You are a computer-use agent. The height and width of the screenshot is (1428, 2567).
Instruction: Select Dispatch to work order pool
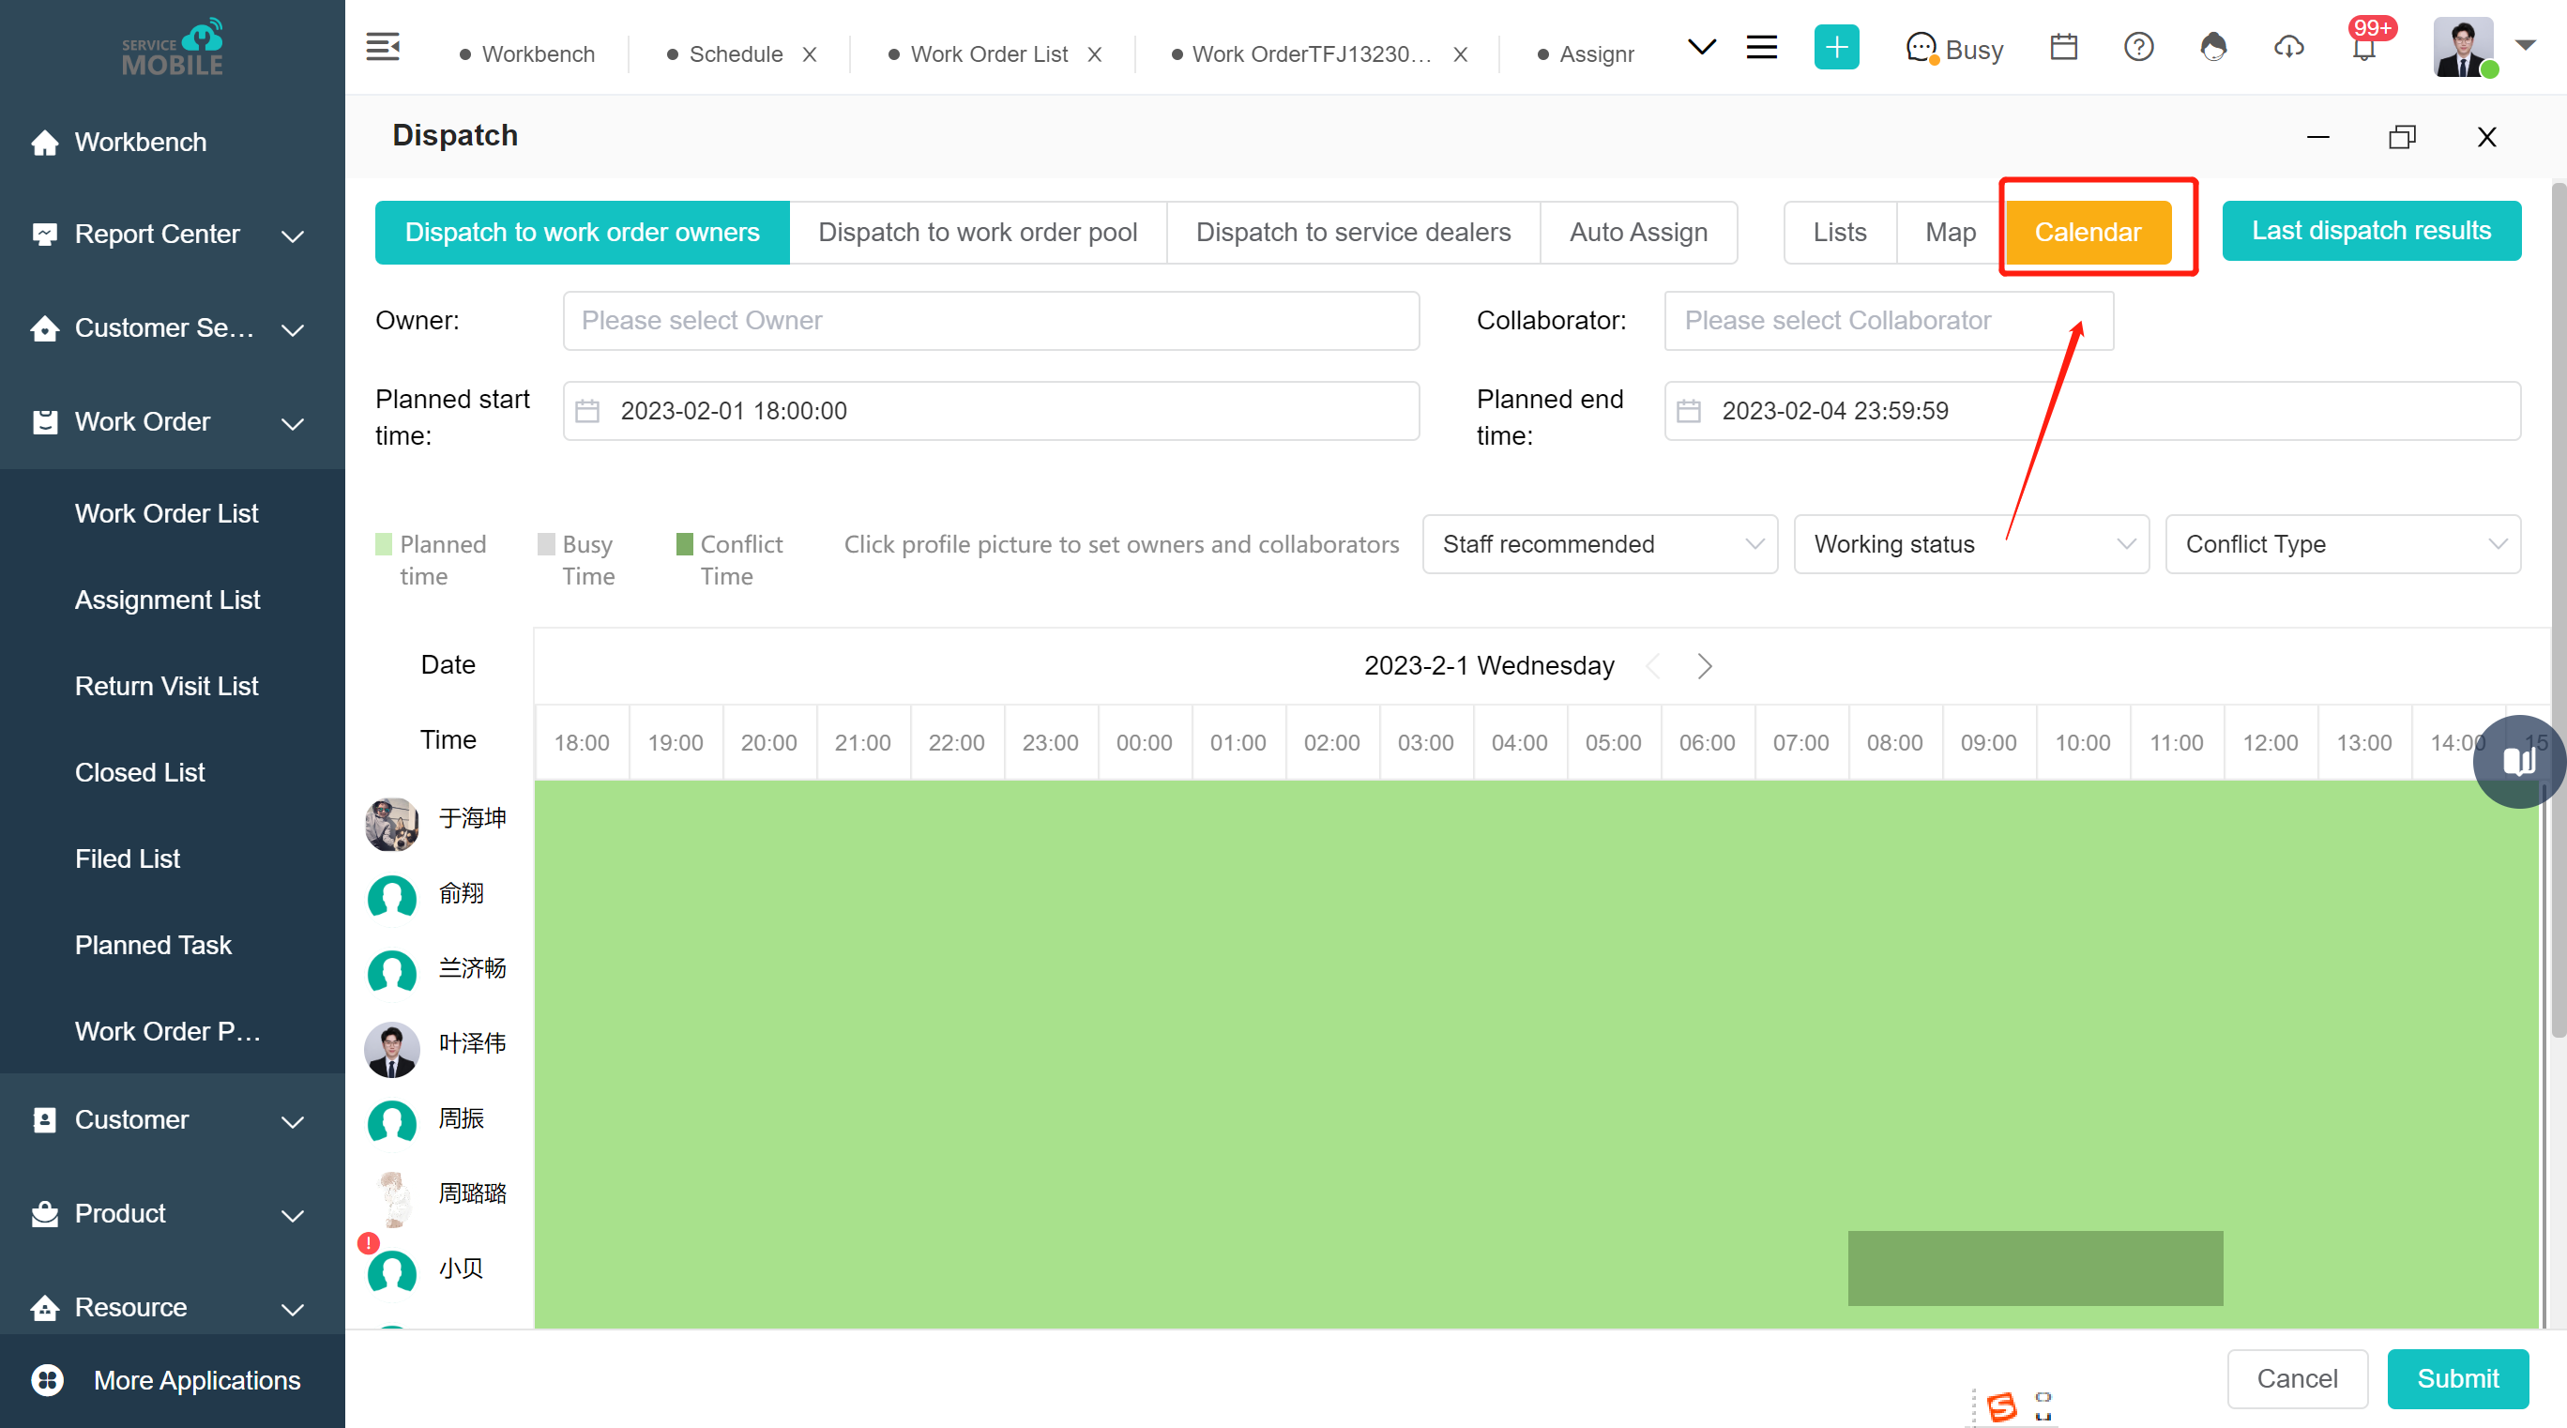pos(978,232)
